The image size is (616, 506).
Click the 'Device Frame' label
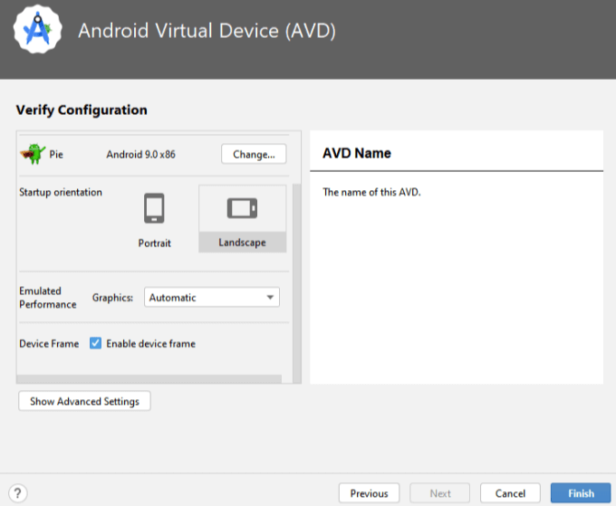point(49,343)
